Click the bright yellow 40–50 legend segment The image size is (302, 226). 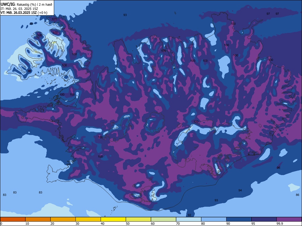113,219
